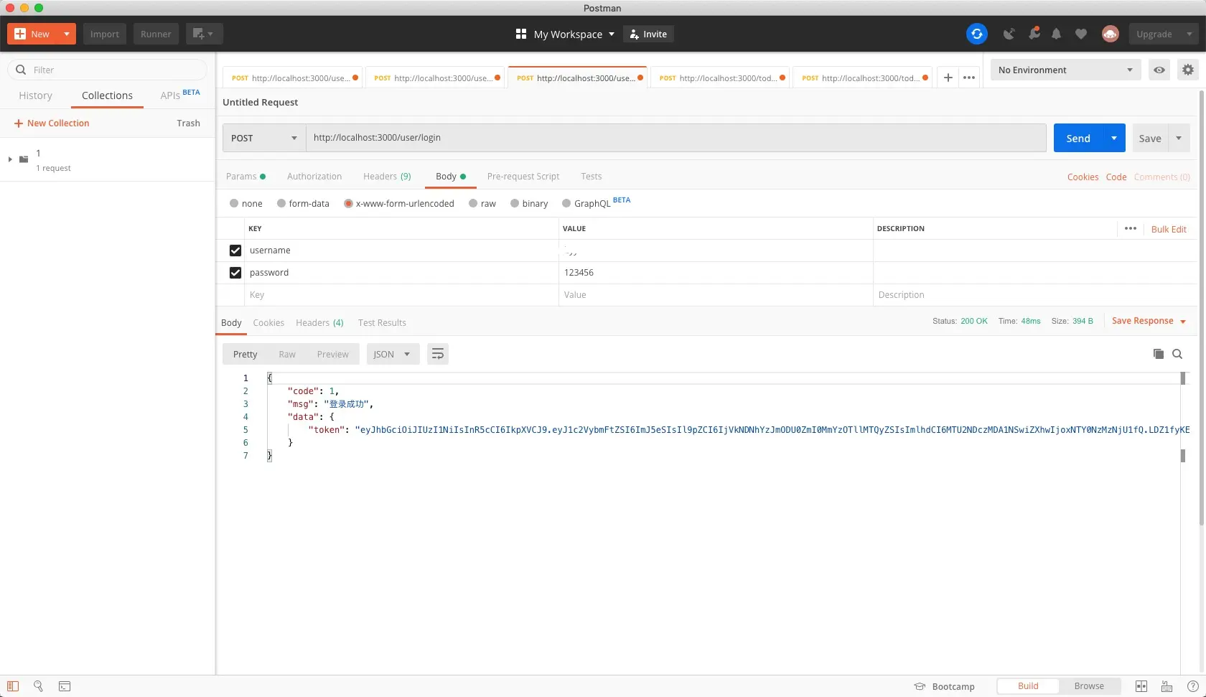Open the Authorization tab
The image size is (1206, 697).
click(314, 177)
